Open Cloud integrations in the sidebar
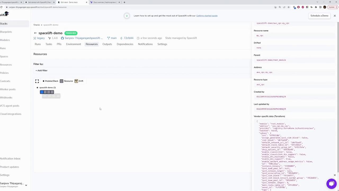This screenshot has width=339, height=191. click(11, 114)
